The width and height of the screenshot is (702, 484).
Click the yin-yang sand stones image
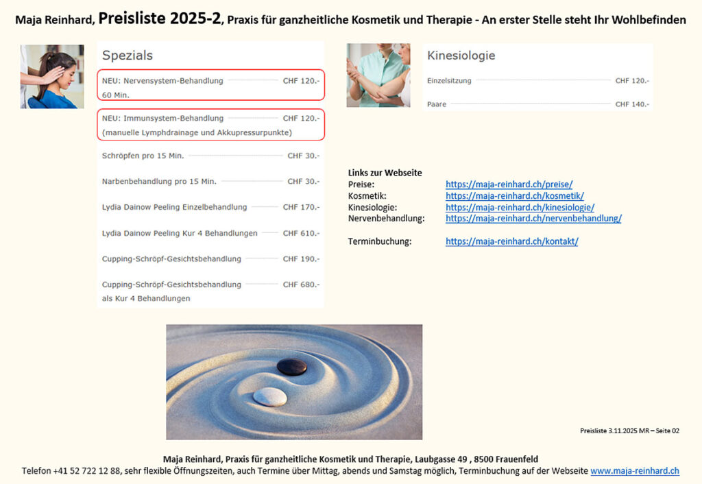[294, 382]
